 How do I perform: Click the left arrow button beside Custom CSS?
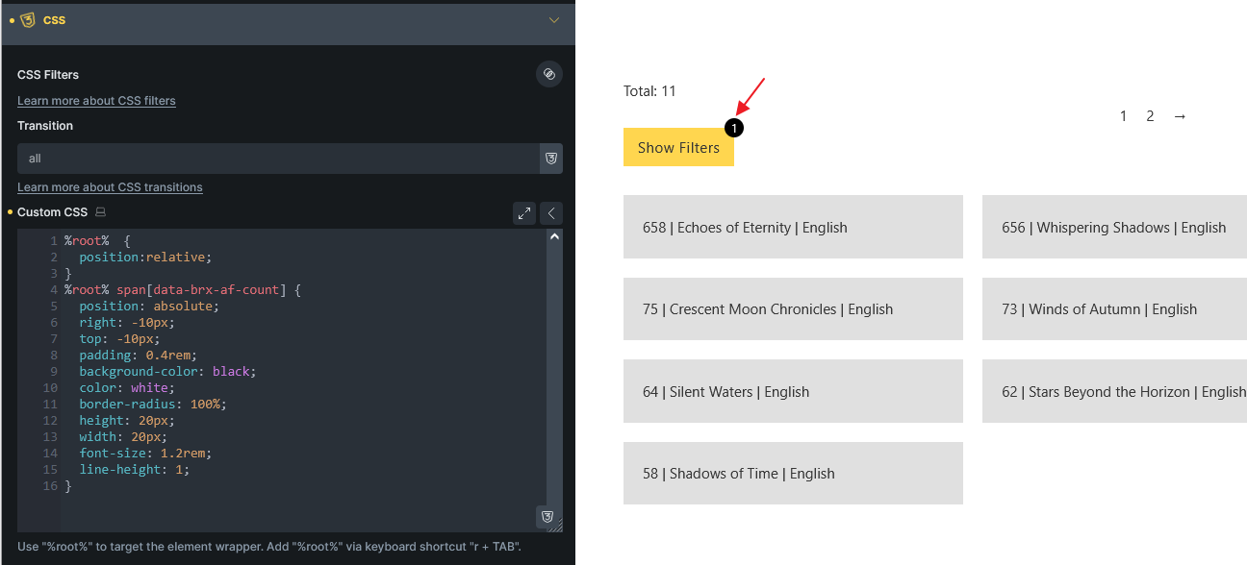pyautogui.click(x=551, y=213)
